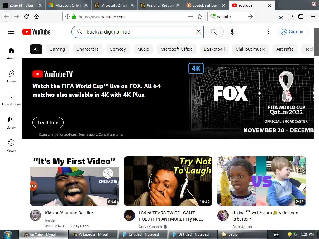The width and height of the screenshot is (319, 239).
Task: Open site information icon in address bar
Action: [x=67, y=17]
